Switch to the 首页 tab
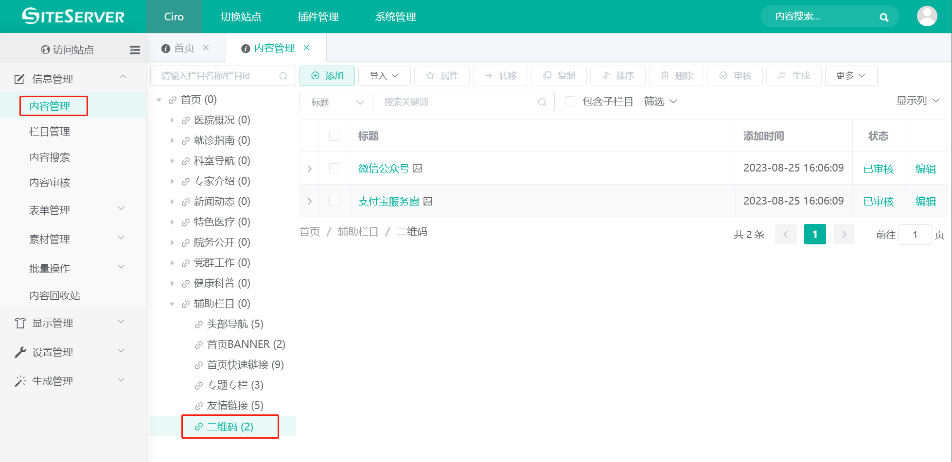The height and width of the screenshot is (462, 952). (x=183, y=48)
